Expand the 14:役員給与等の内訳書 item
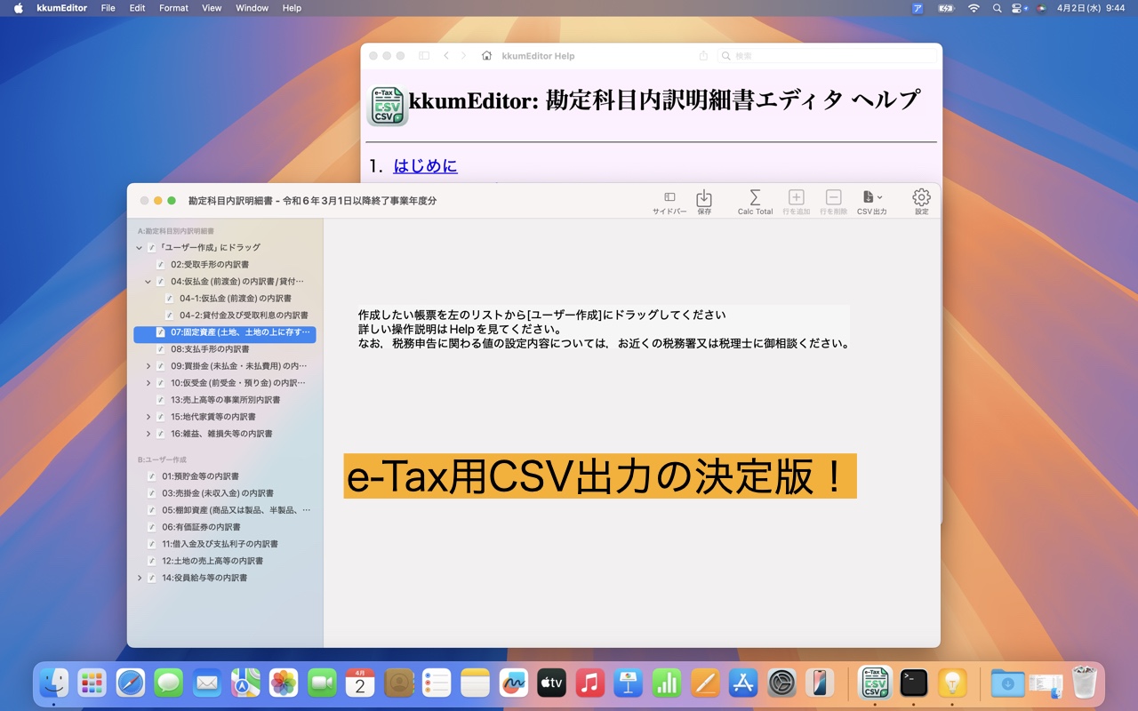Image resolution: width=1138 pixels, height=711 pixels. click(x=140, y=578)
